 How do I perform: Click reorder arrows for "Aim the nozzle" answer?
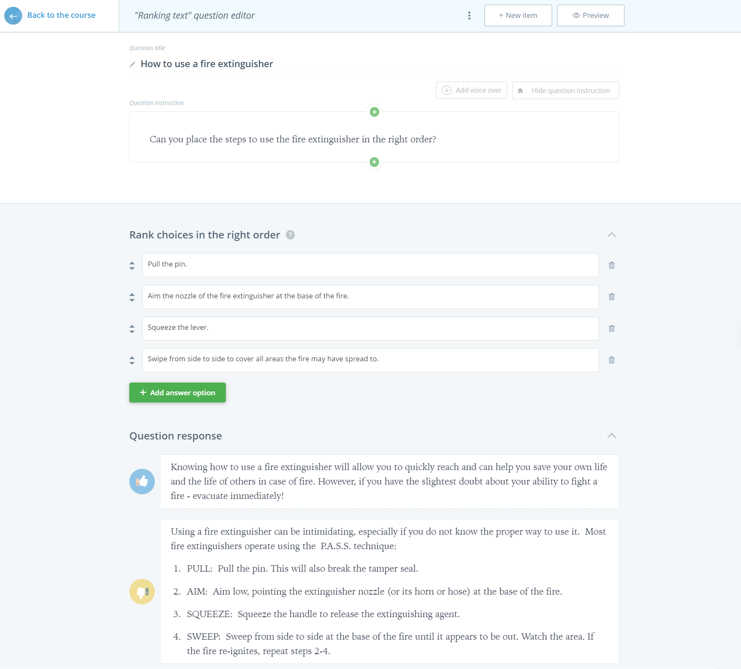coord(132,297)
